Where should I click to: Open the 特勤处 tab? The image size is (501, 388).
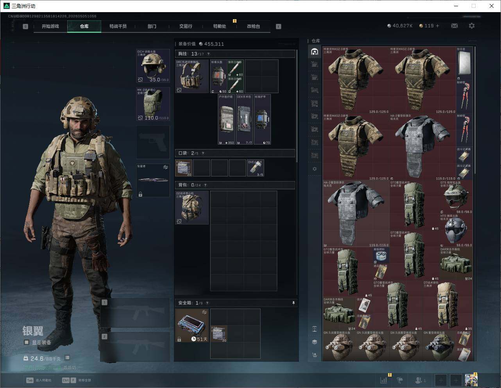(x=220, y=26)
